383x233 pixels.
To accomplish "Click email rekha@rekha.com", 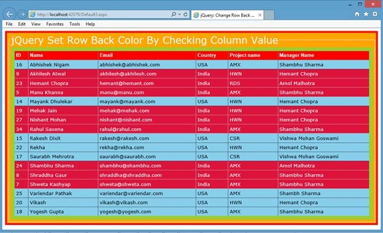I will point(122,148).
